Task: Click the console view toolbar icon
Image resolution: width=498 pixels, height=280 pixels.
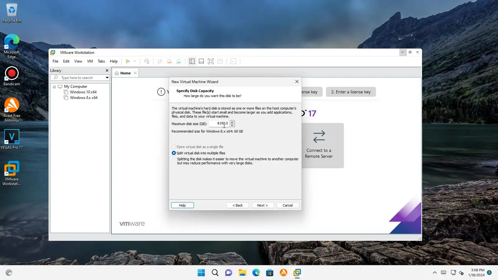Action: (x=233, y=61)
